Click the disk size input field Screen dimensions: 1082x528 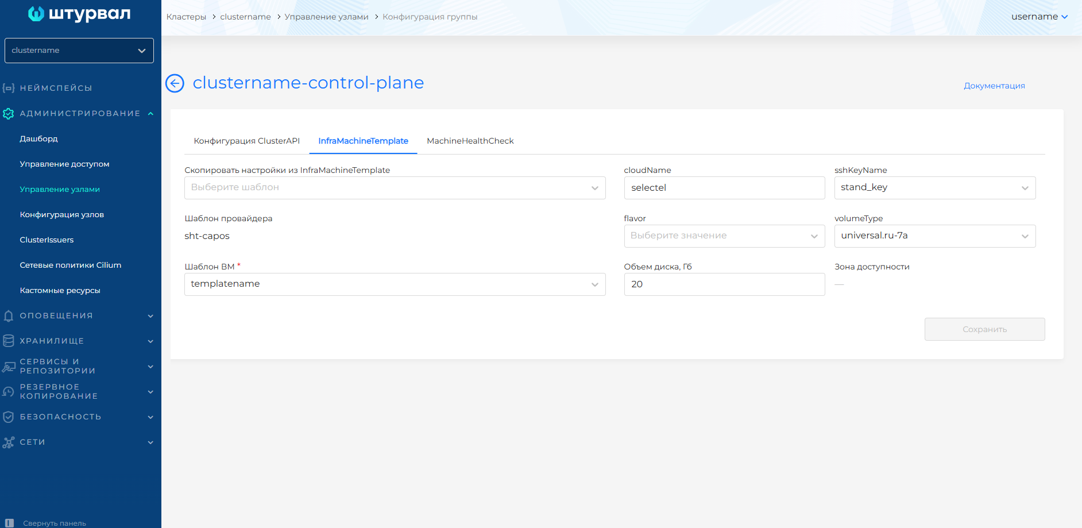click(724, 284)
